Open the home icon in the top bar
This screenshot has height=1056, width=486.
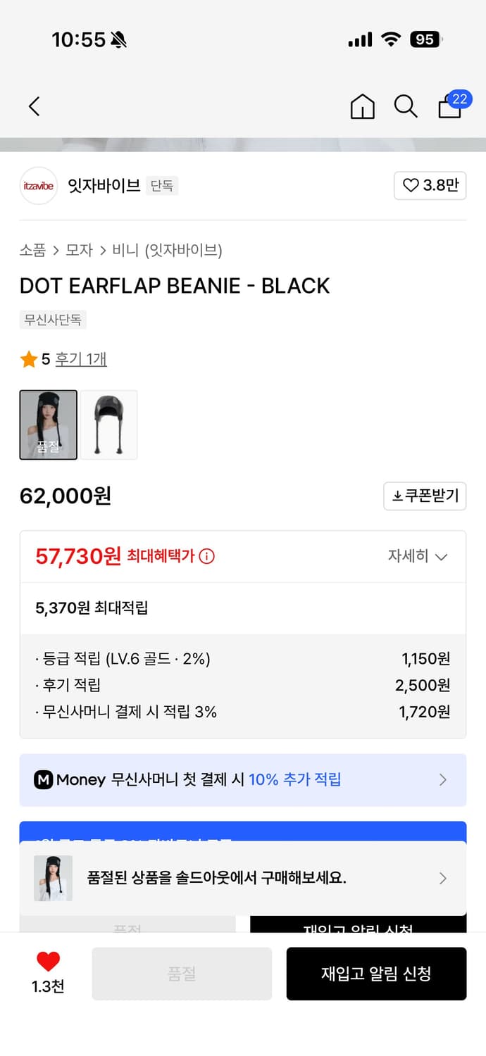coord(362,106)
